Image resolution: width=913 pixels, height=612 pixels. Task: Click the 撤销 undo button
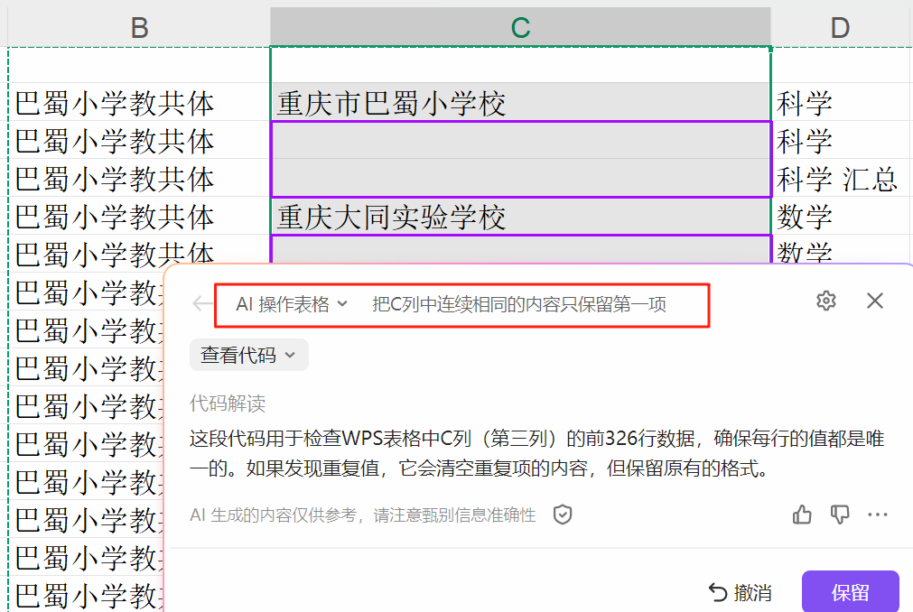click(755, 593)
